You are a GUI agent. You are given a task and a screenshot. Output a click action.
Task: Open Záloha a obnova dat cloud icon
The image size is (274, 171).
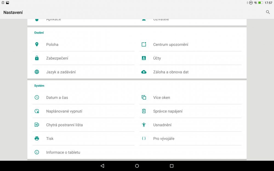(x=144, y=72)
